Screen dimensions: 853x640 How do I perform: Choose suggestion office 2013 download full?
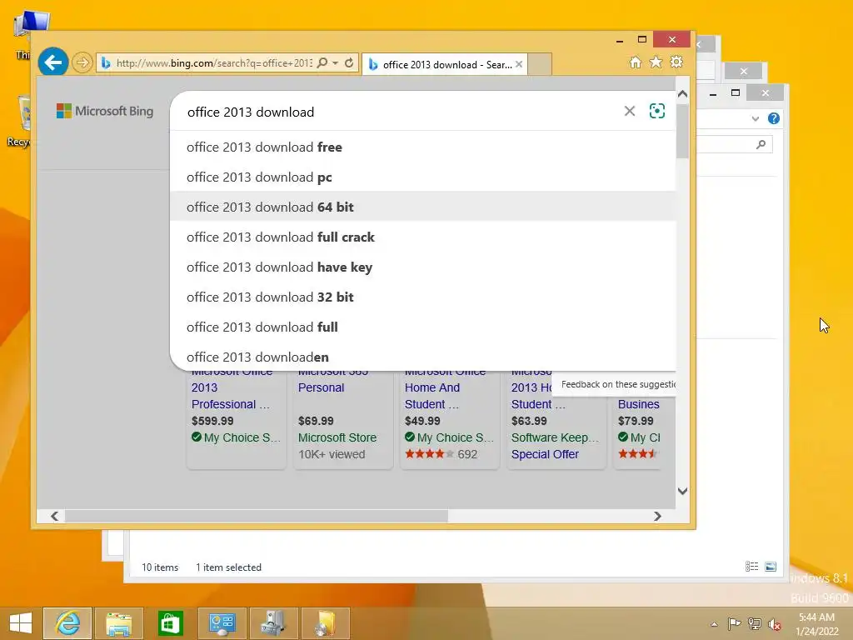[422, 327]
